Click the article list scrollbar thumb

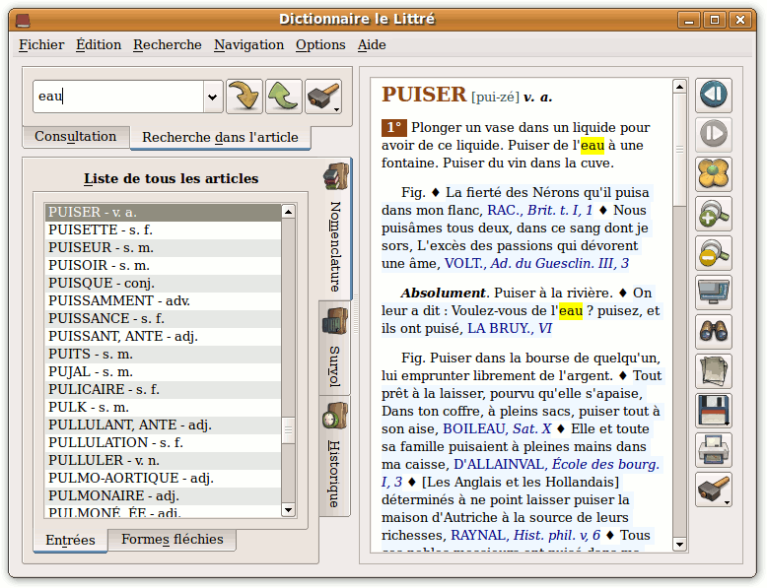coord(288,430)
